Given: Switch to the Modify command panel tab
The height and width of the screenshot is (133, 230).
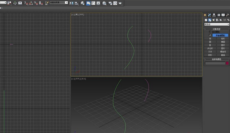Looking at the screenshot, I should tap(209, 15).
